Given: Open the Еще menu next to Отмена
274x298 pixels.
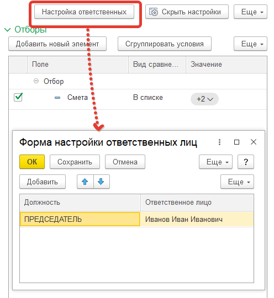Looking at the screenshot, I should click(215, 162).
